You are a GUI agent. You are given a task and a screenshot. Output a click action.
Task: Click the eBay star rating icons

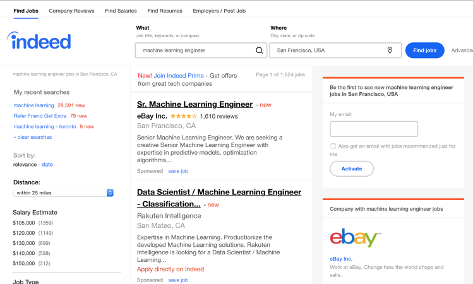[x=183, y=116]
